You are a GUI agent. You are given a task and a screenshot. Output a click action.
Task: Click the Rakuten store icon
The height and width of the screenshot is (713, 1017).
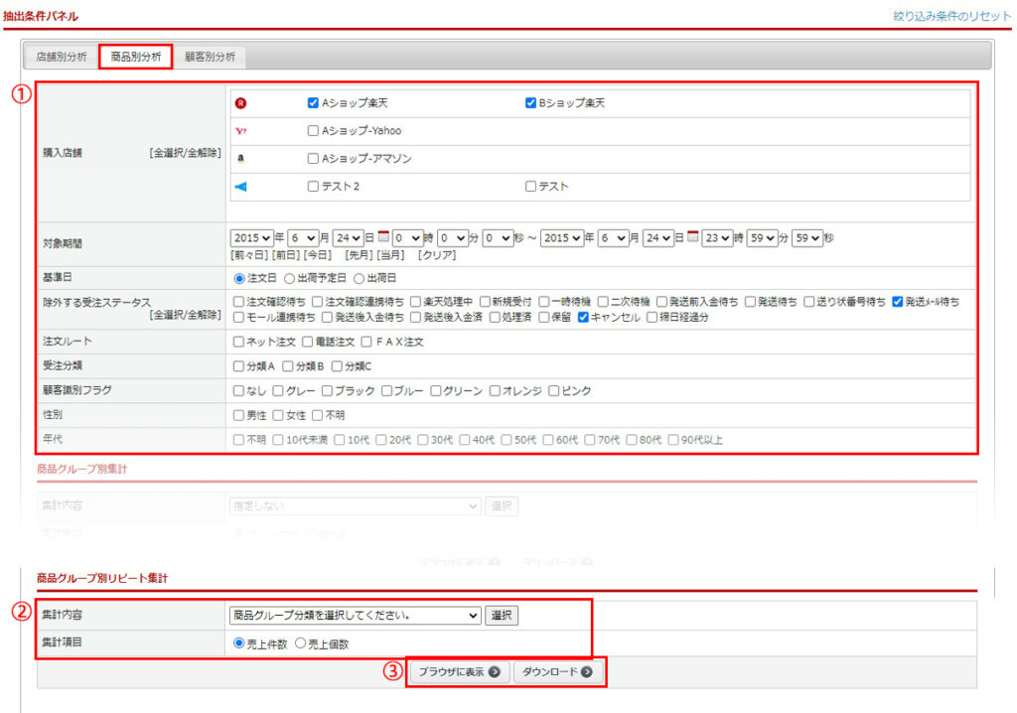(x=240, y=103)
